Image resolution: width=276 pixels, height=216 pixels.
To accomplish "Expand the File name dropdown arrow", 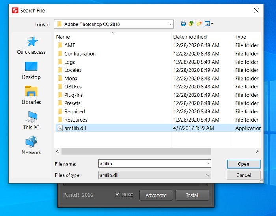I will pyautogui.click(x=207, y=163).
